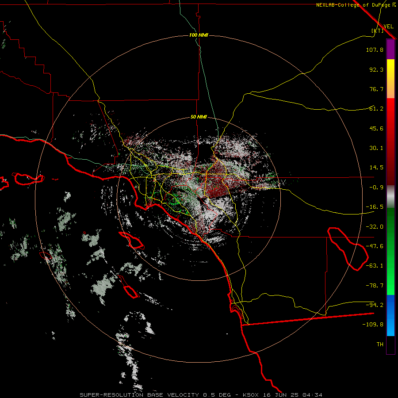Click the purple segment of the velocity color bar

[x=390, y=50]
